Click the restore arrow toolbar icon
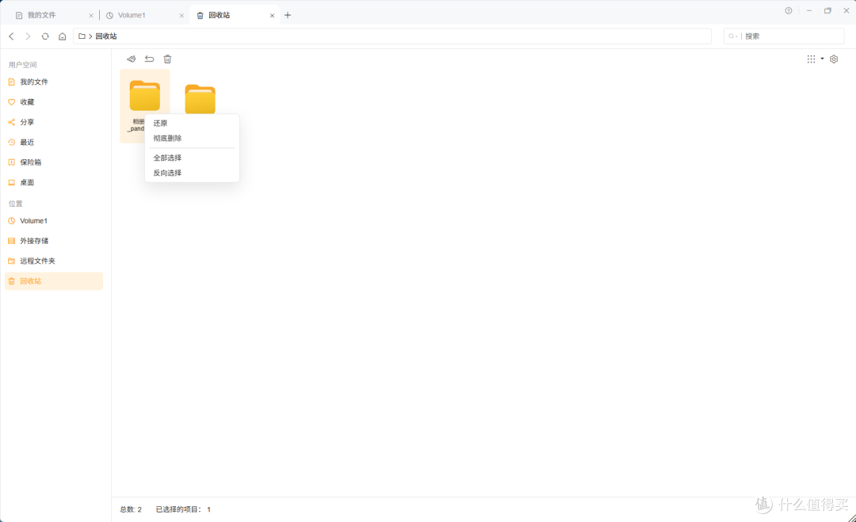856x522 pixels. [x=149, y=59]
